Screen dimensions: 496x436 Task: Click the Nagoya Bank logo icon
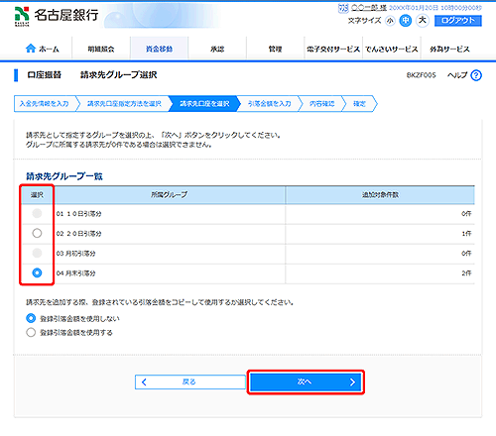click(x=22, y=16)
